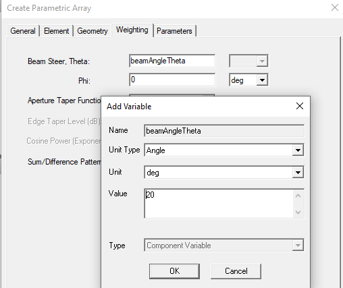Screen dimensions: 343x288
Task: Click the Beam Steer Theta input field
Action: (x=172, y=61)
